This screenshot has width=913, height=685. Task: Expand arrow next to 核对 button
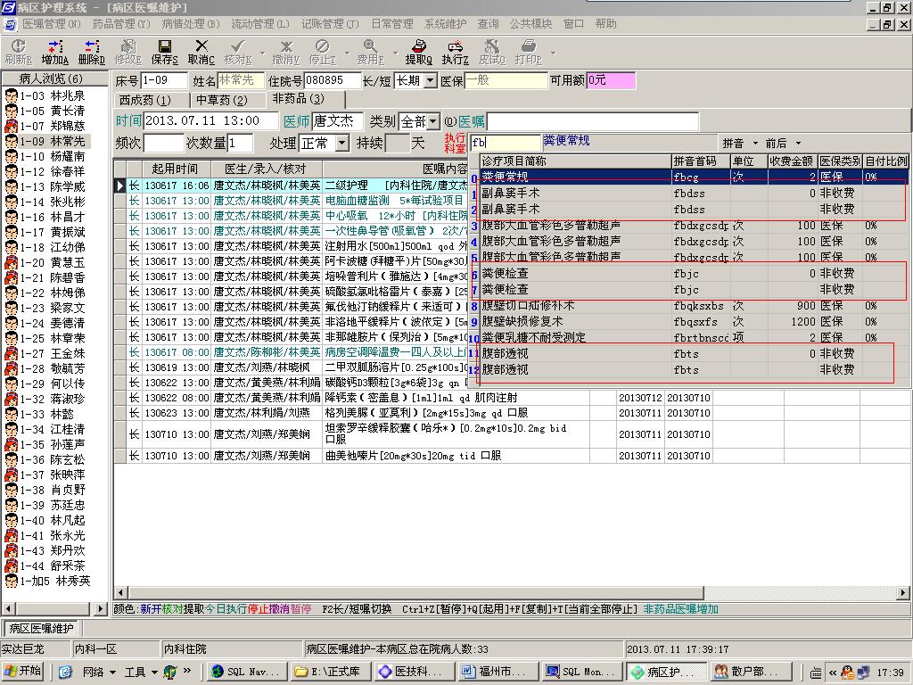click(262, 54)
